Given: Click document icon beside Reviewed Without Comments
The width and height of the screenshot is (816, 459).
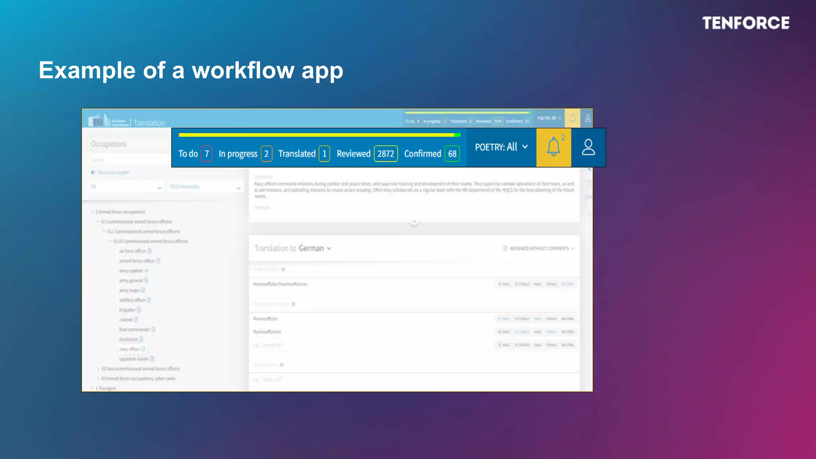Looking at the screenshot, I should tap(505, 248).
